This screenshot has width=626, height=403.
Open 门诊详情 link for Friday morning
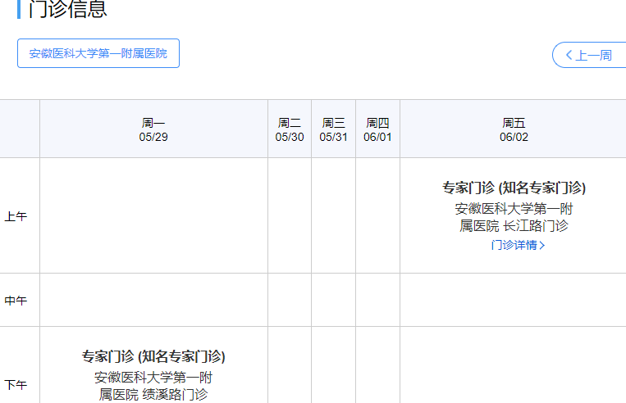tap(514, 245)
